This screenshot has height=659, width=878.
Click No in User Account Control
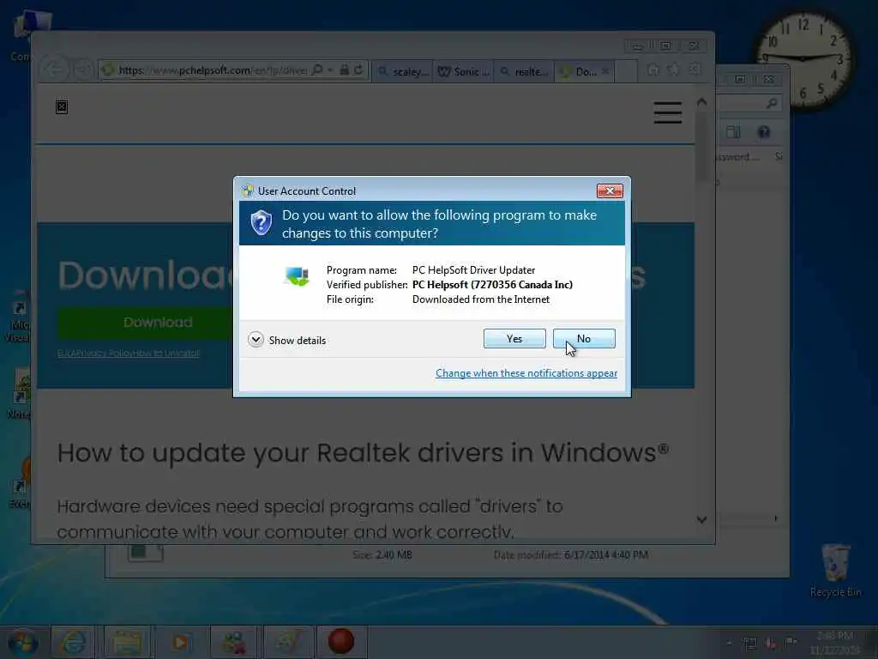(x=584, y=338)
